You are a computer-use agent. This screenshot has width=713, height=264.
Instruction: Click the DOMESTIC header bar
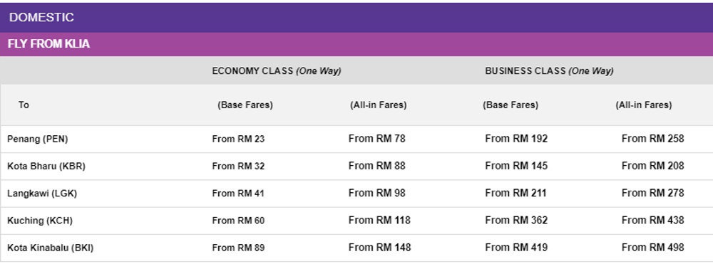coord(356,18)
